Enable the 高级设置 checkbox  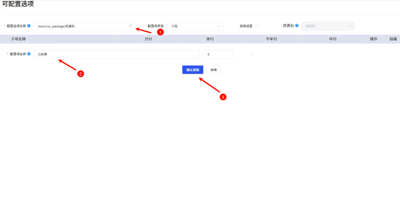pos(257,25)
